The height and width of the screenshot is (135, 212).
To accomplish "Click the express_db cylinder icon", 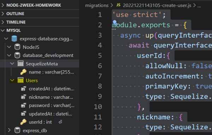I will point(17,130).
